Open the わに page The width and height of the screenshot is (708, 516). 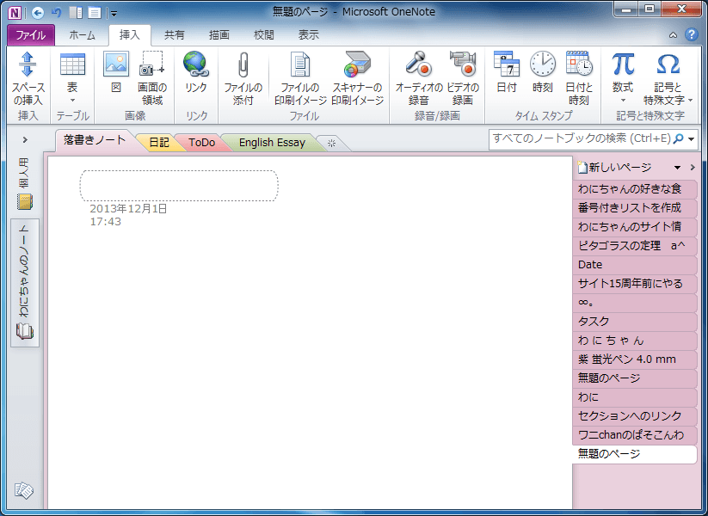pyautogui.click(x=634, y=397)
